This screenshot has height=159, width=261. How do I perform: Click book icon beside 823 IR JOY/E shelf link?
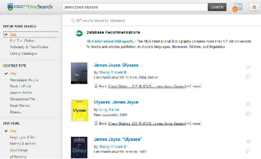[96, 123]
